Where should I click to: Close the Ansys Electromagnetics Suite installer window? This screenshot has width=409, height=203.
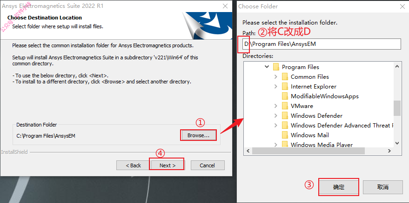226,6
